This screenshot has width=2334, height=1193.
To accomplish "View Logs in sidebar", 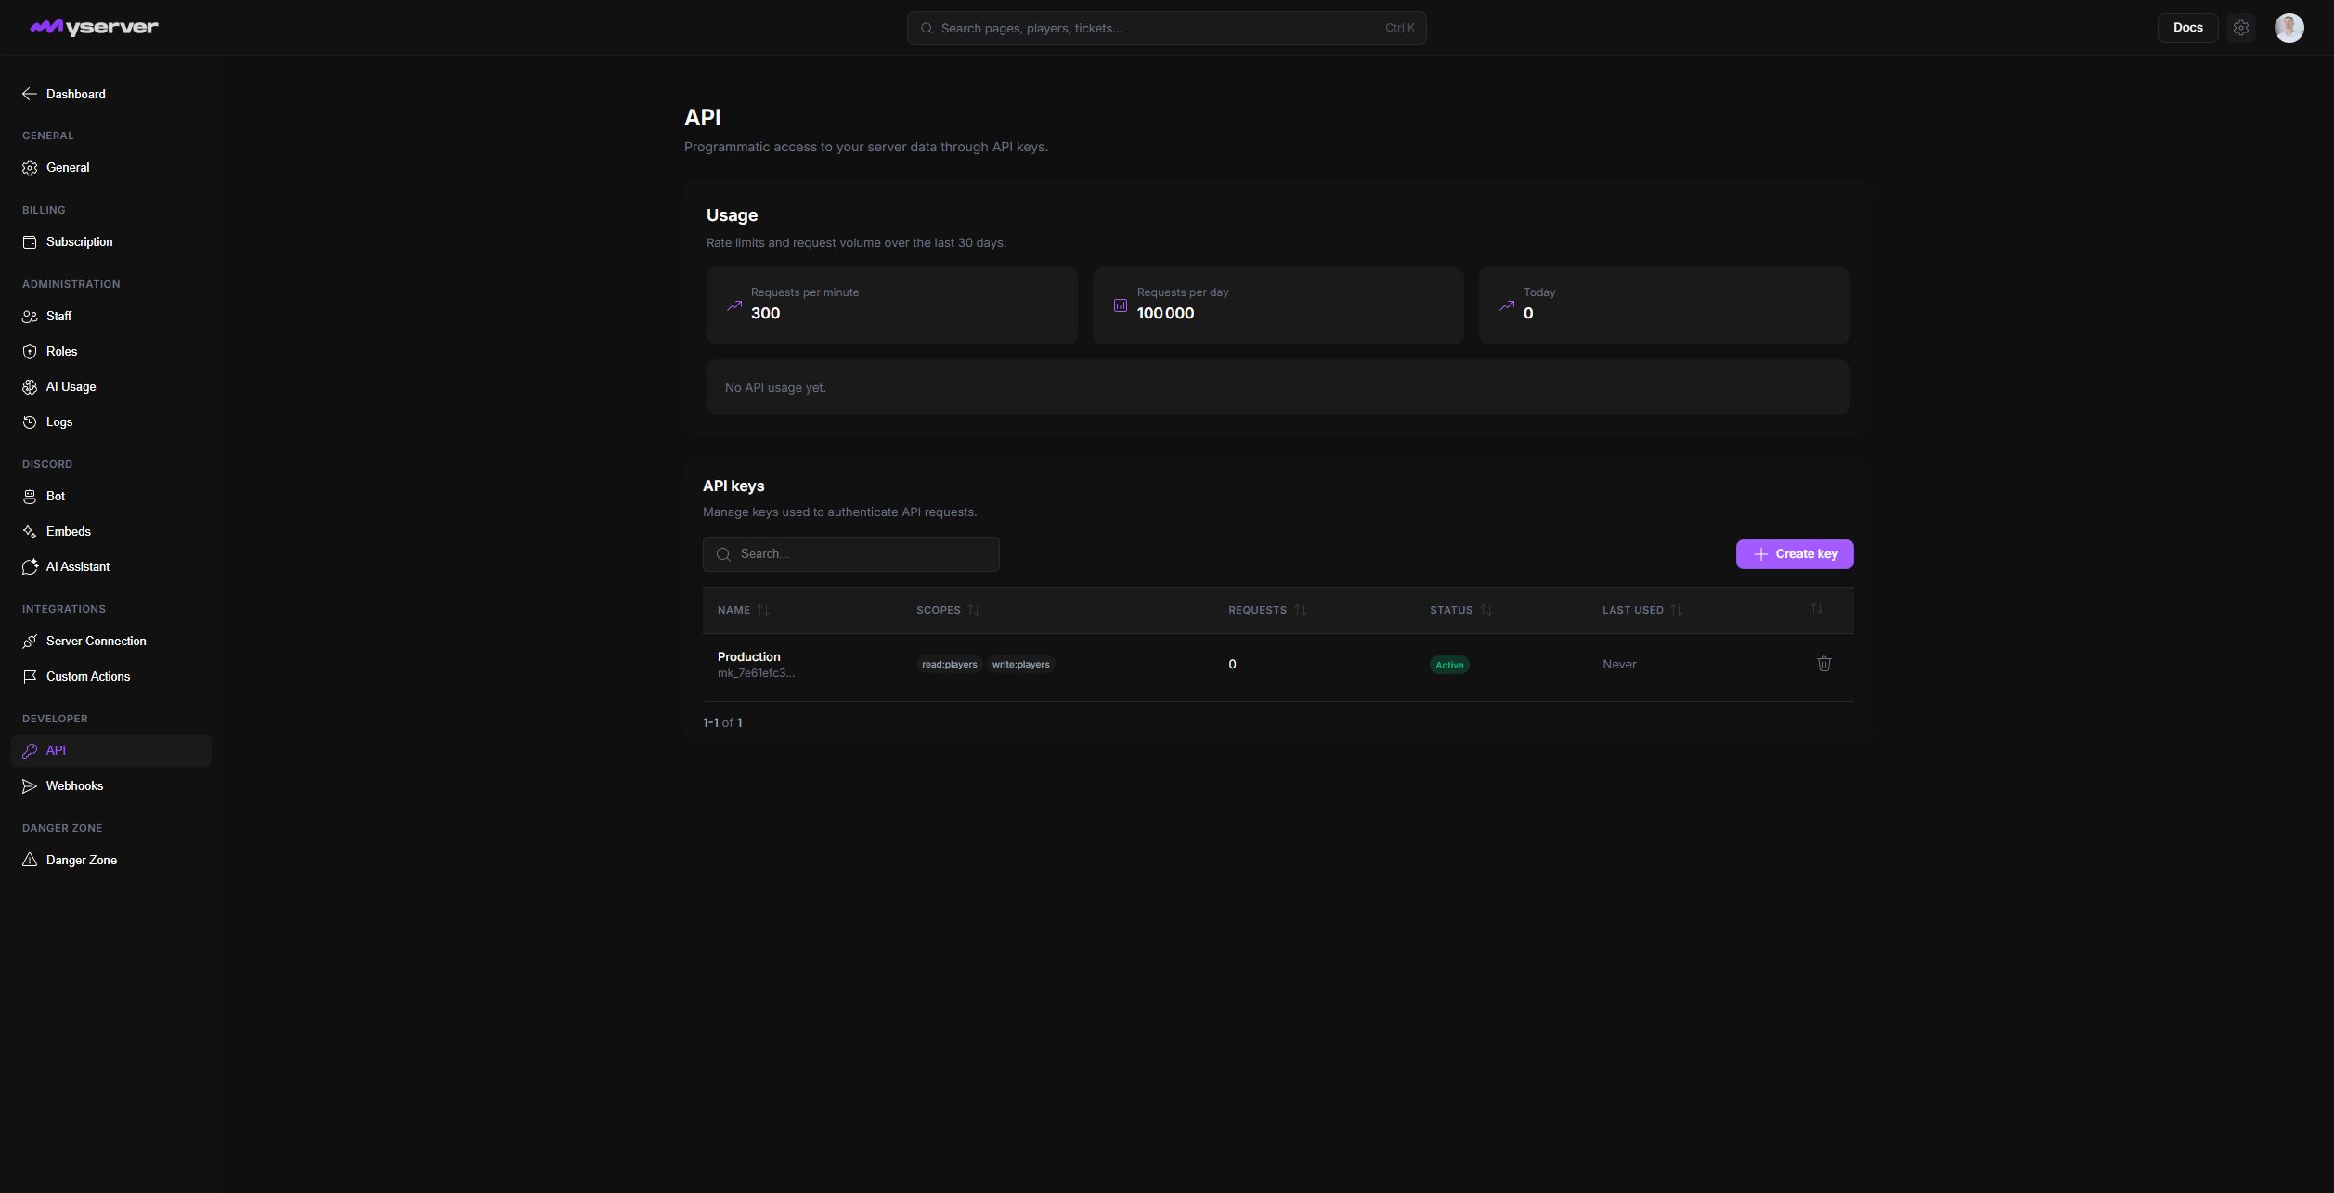I will click(111, 422).
